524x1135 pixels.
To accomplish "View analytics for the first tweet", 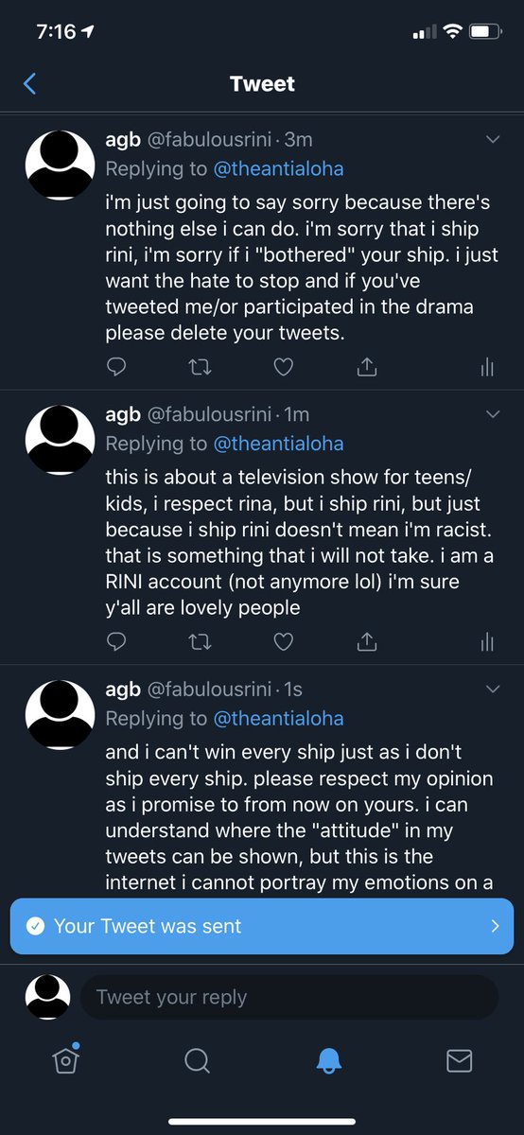I will (x=487, y=368).
